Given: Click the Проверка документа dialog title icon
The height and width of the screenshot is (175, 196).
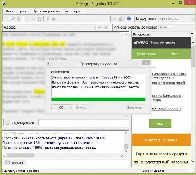Looking at the screenshot, I should (x=49, y=64).
